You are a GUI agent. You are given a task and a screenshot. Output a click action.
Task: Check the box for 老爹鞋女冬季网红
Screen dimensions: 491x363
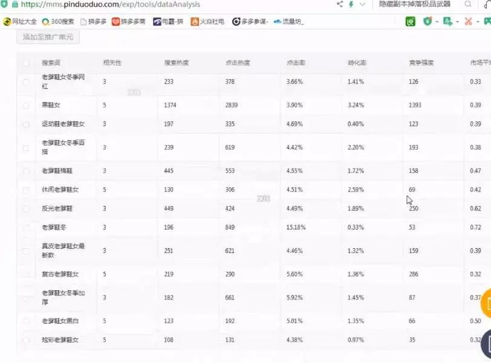26,82
